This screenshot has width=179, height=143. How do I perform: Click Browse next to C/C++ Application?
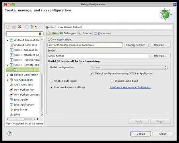(160, 45)
